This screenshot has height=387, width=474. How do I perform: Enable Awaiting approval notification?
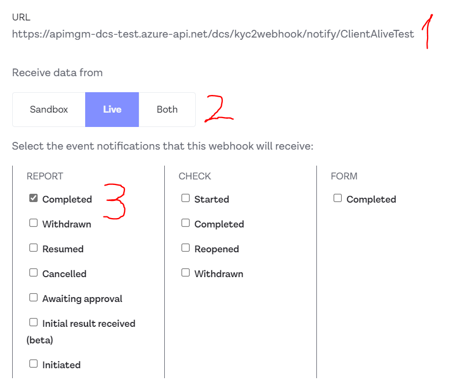[x=34, y=298]
